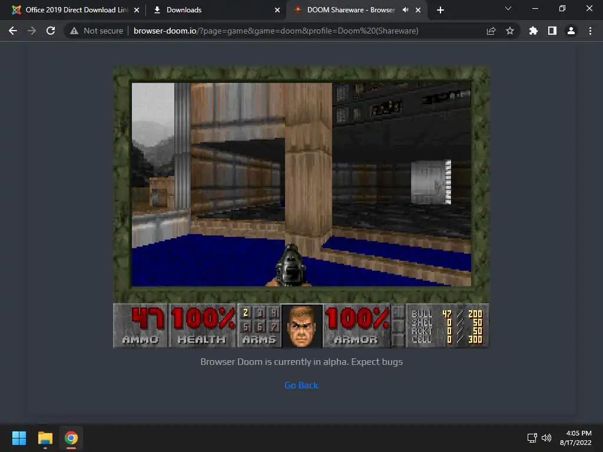This screenshot has width=603, height=452.
Task: Mute the DOOM tab audio icon
Action: coord(405,10)
